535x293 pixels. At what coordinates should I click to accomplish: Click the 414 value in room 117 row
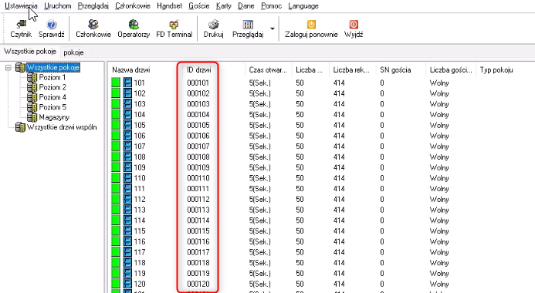click(339, 252)
